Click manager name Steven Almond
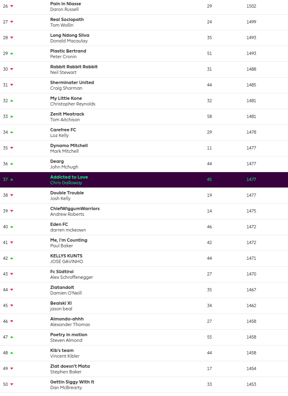Viewport: 288px width, 396px height. point(65,340)
